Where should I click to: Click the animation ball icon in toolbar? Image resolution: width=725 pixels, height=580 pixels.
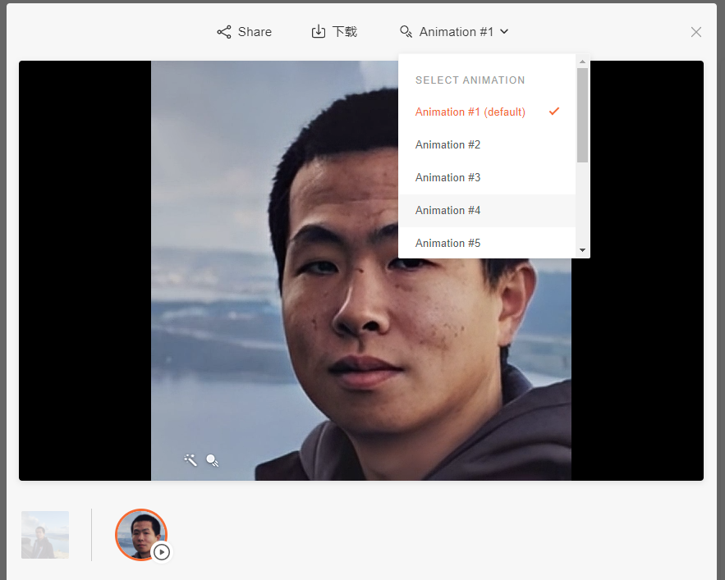(x=406, y=32)
